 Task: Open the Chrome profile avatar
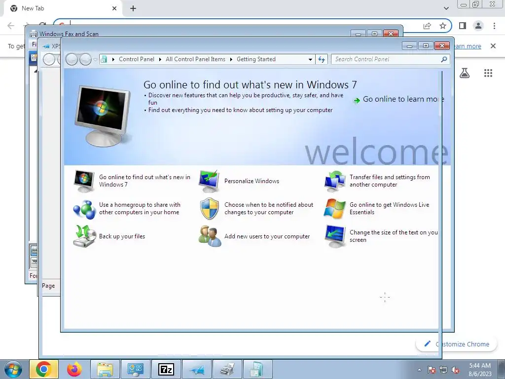(478, 26)
